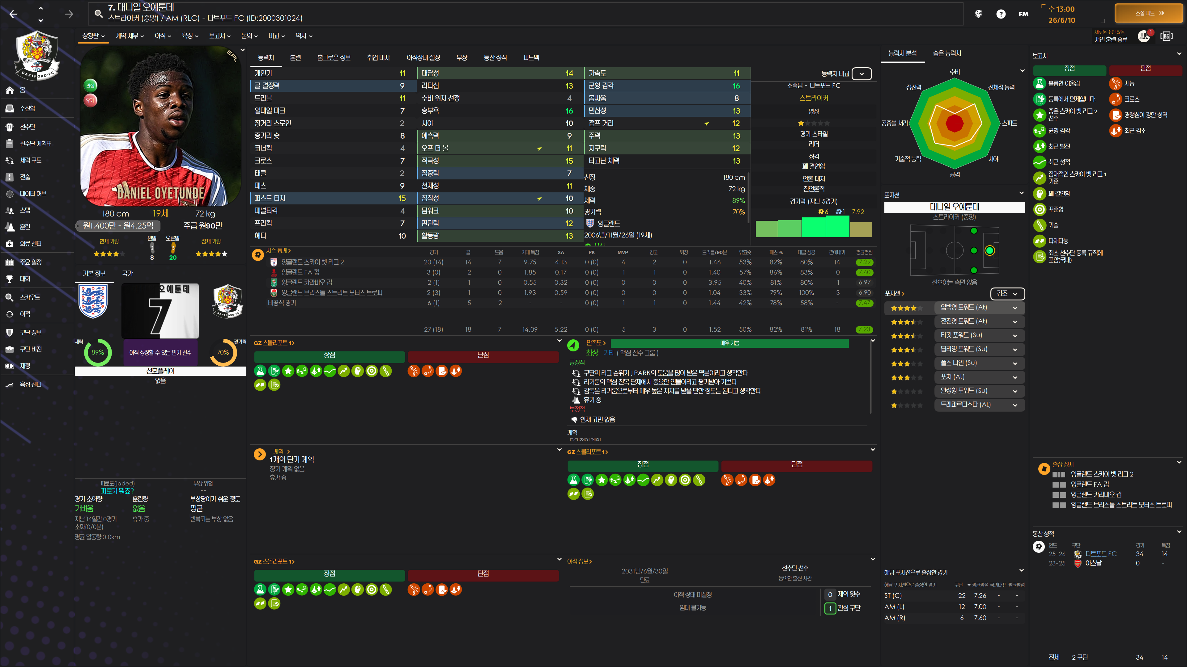The image size is (1187, 667).
Task: Click the back arrow navigation icon
Action: coord(13,14)
